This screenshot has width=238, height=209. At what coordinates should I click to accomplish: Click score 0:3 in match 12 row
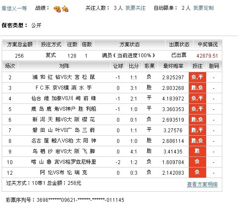click(134, 173)
